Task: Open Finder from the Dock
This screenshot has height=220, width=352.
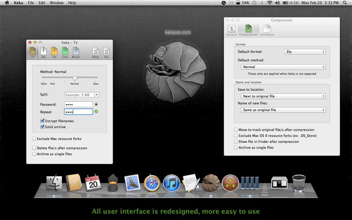Action: 54,183
